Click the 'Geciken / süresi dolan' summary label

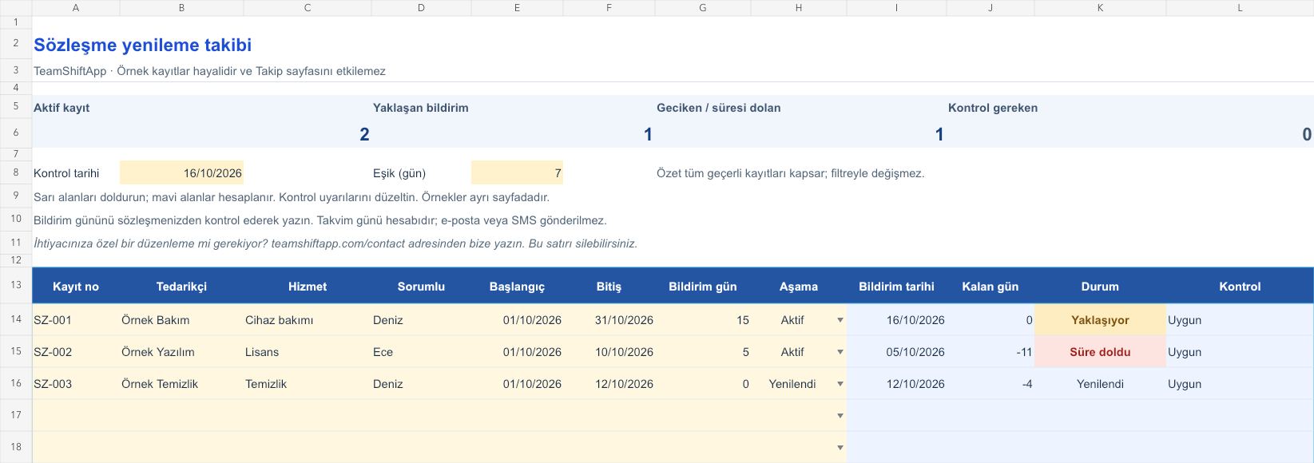click(719, 108)
